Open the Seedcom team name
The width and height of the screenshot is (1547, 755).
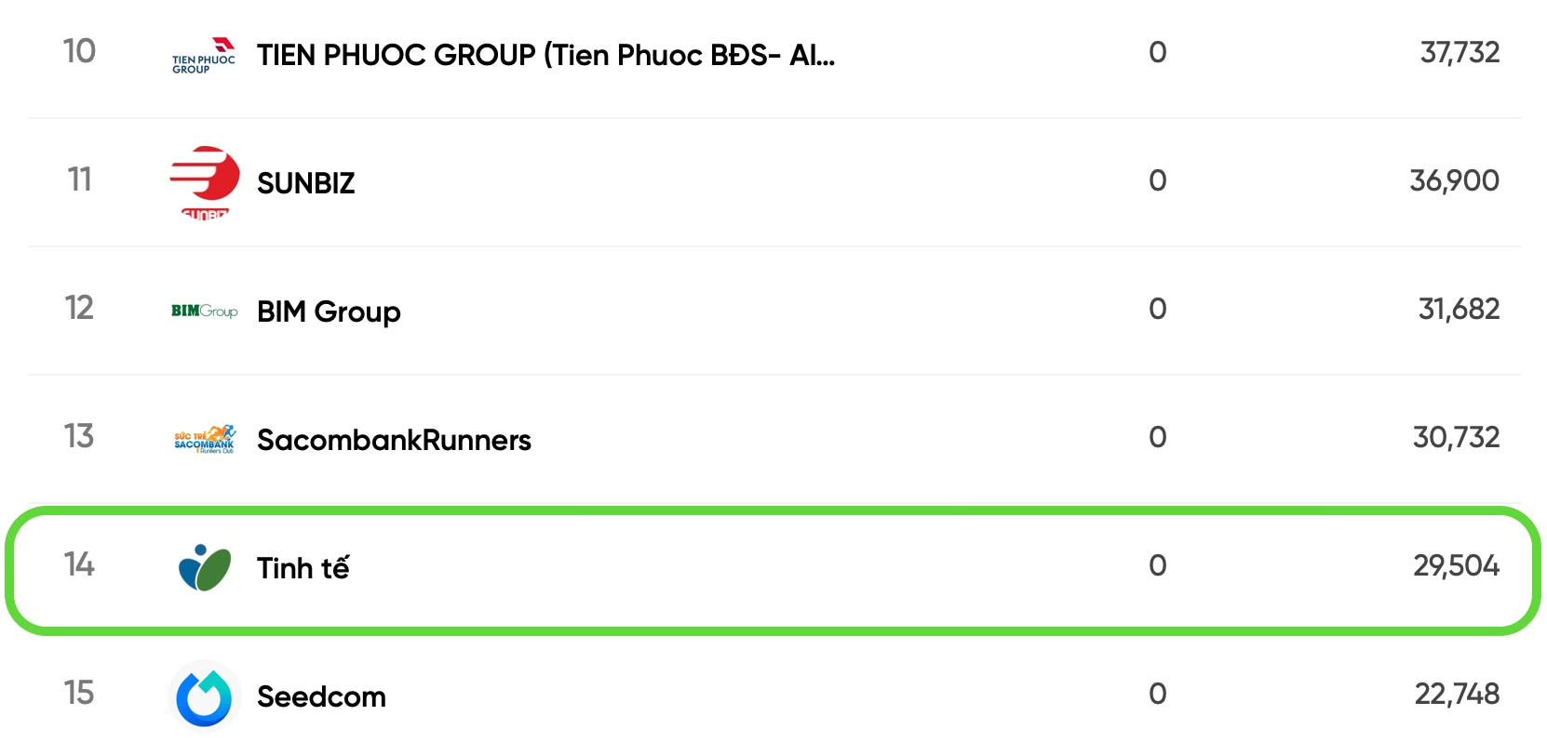coord(321,696)
